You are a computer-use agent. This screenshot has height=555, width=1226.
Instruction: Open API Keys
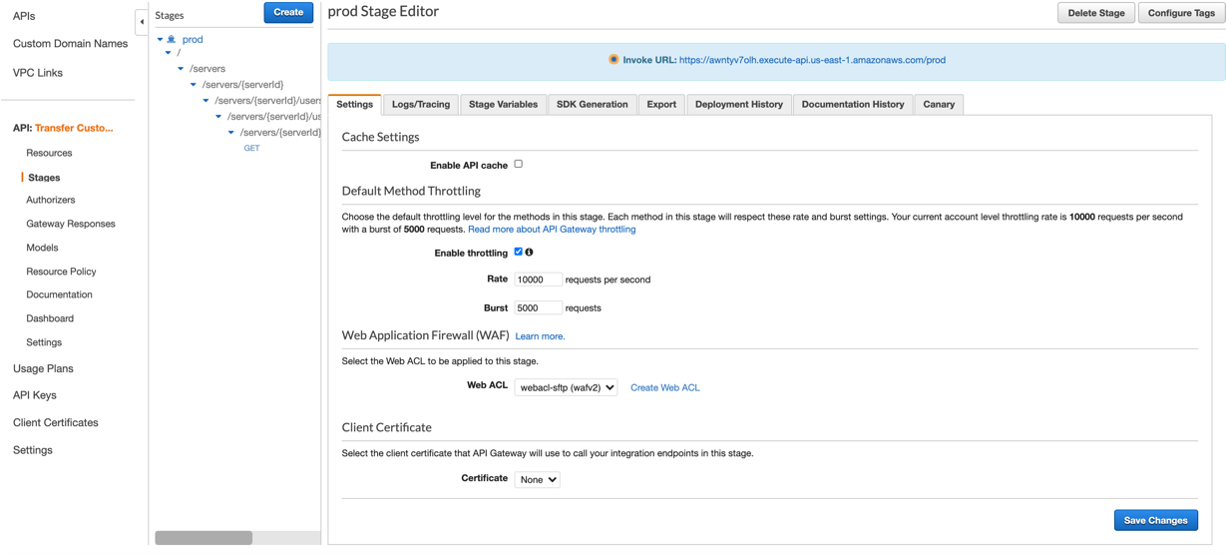[35, 395]
